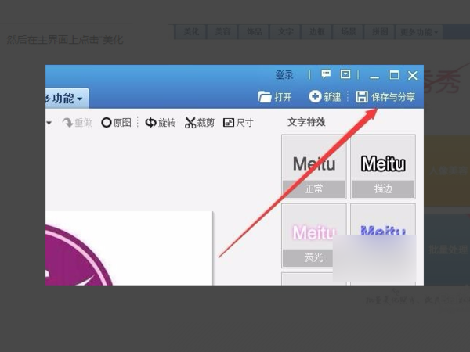Maximize the Meitu window
Image resolution: width=470 pixels, height=352 pixels.
tap(394, 75)
